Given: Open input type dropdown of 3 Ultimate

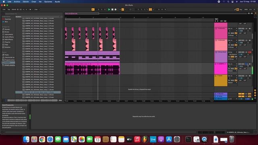Looking at the screenshot, I should [x=233, y=29].
